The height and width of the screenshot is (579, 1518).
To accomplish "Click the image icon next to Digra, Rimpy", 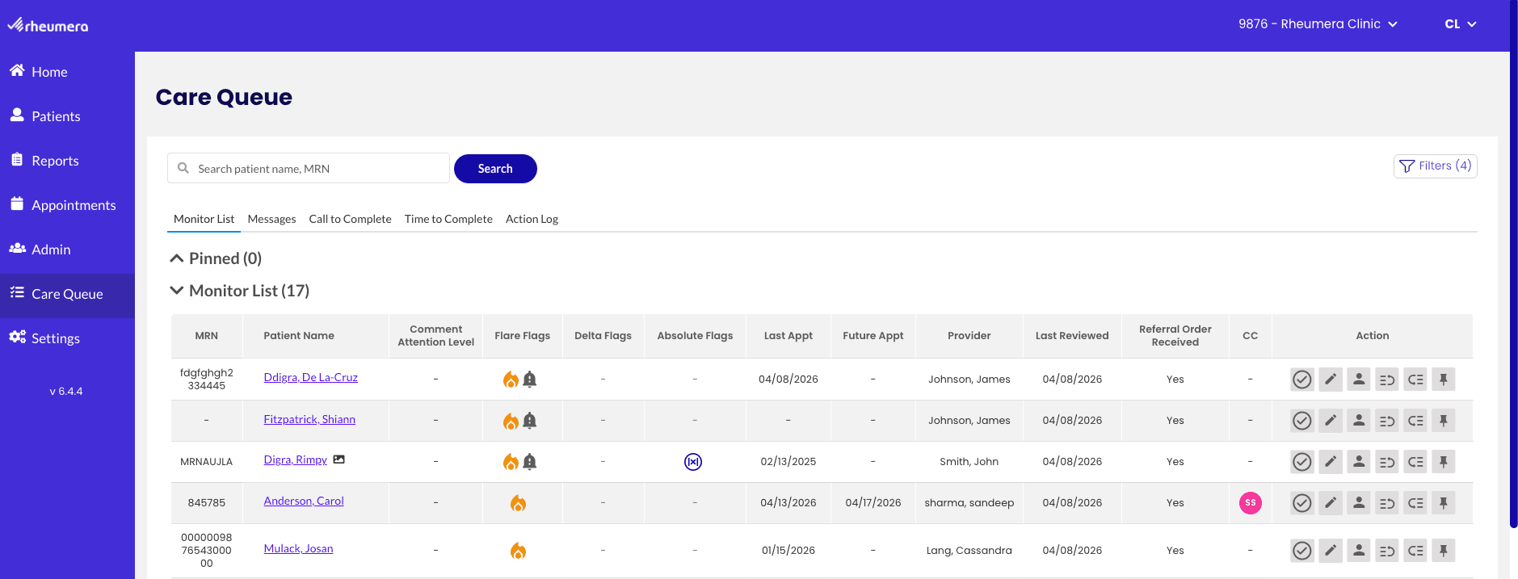I will [339, 459].
